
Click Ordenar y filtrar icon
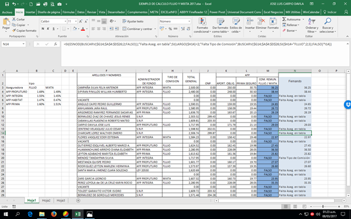point(312,22)
